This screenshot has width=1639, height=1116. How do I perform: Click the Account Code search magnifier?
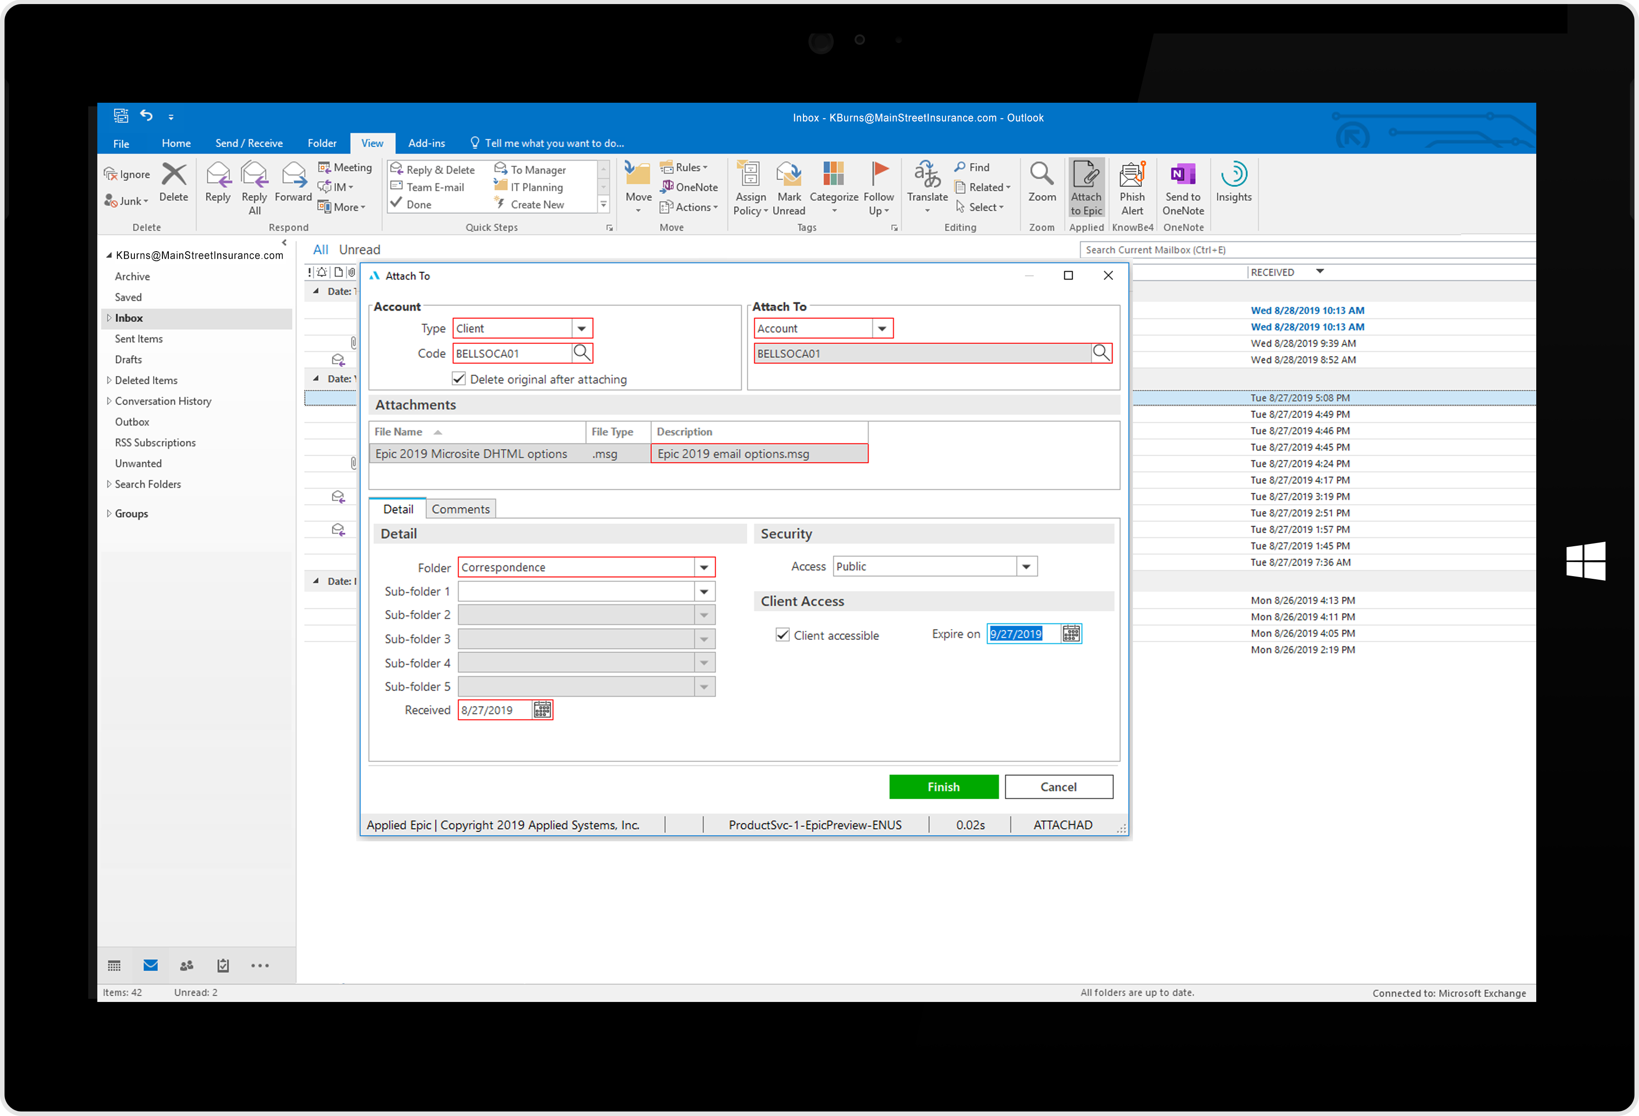point(582,353)
